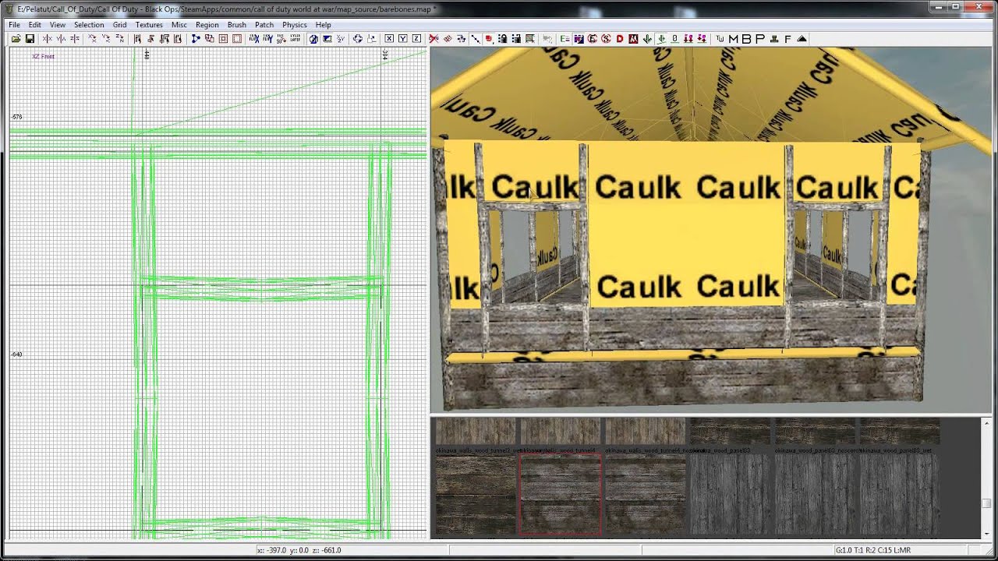Select the bottom-row rightmost grey plank texture
This screenshot has width=998, height=561.
click(899, 495)
